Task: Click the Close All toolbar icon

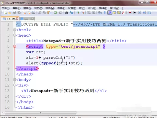Action: tap(29, 13)
